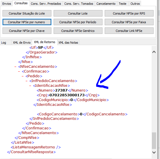Click the closing Pedido tag
This screenshot has height=159, width=160.
point(35,123)
